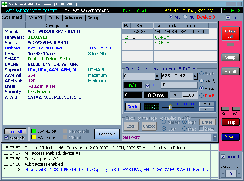The width and height of the screenshot is (244, 181).
Task: Click the start LBA input field
Action: (139, 76)
